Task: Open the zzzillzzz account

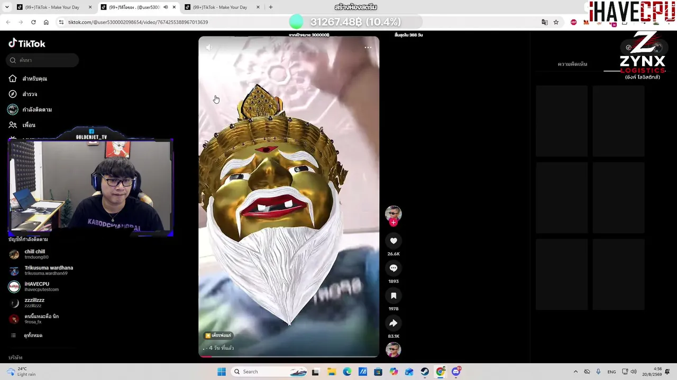Action: 26,303
